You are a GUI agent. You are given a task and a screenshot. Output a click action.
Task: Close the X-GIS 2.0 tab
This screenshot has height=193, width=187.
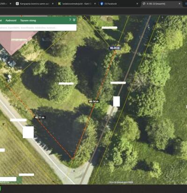click(x=180, y=4)
